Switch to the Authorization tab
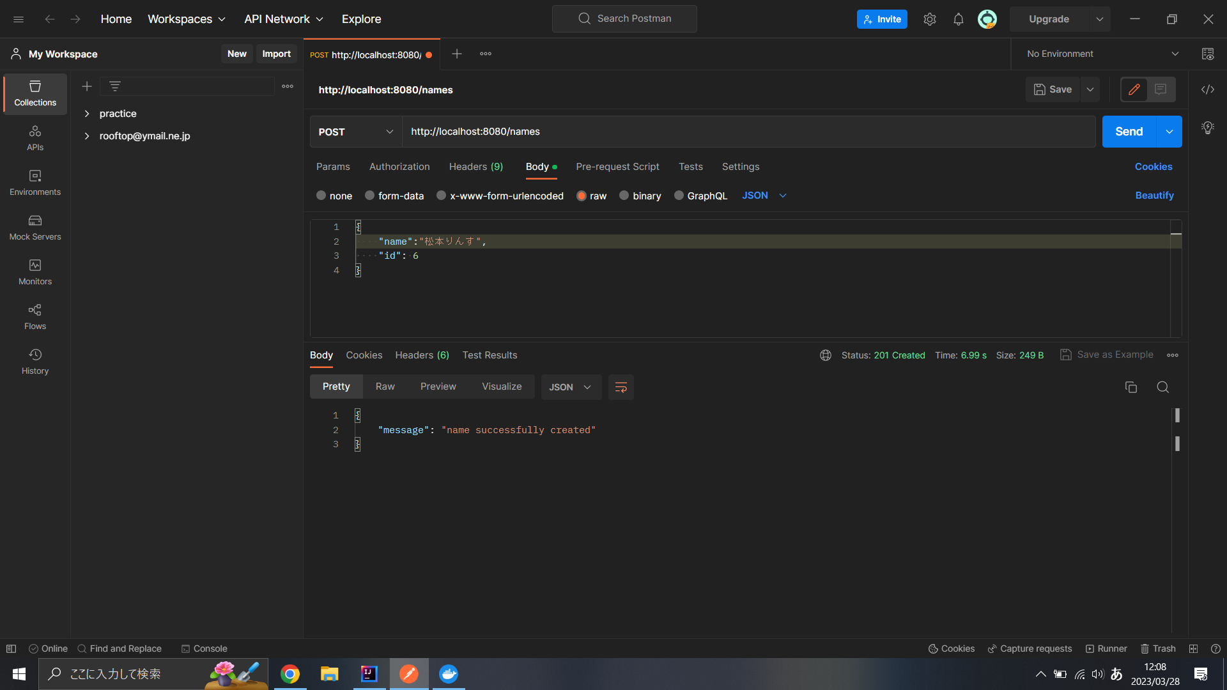Image resolution: width=1227 pixels, height=690 pixels. 399,167
